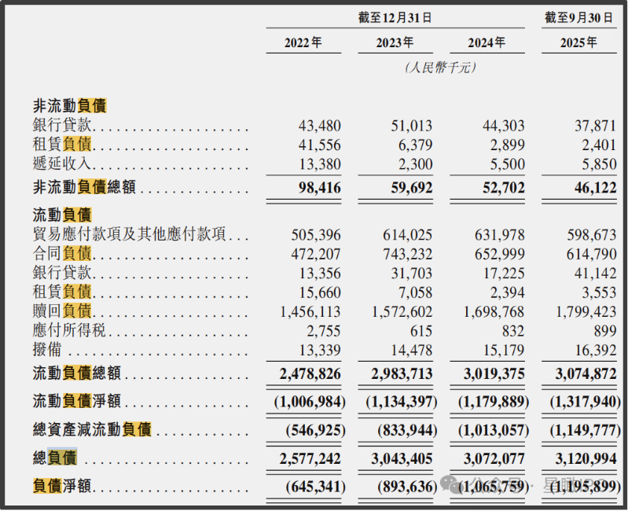Click the 撥備 row label

coord(47,350)
